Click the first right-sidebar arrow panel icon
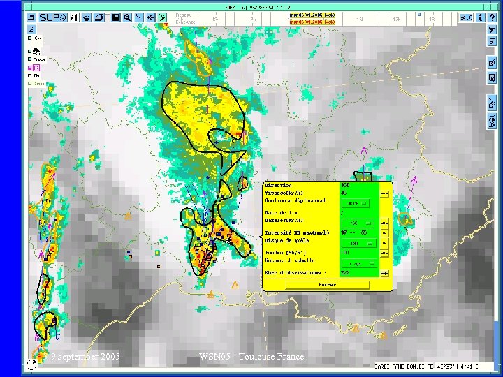The width and height of the screenshot is (503, 377). tap(492, 30)
